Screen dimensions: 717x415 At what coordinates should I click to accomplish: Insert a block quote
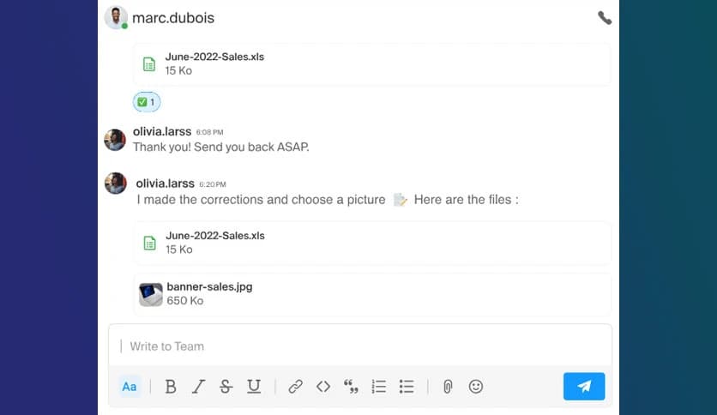[x=351, y=388]
